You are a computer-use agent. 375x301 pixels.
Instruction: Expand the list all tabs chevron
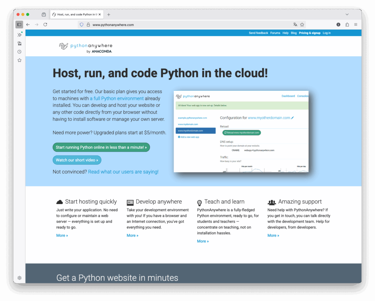click(347, 14)
